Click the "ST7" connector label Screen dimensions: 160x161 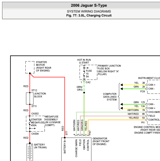[x=67, y=133]
